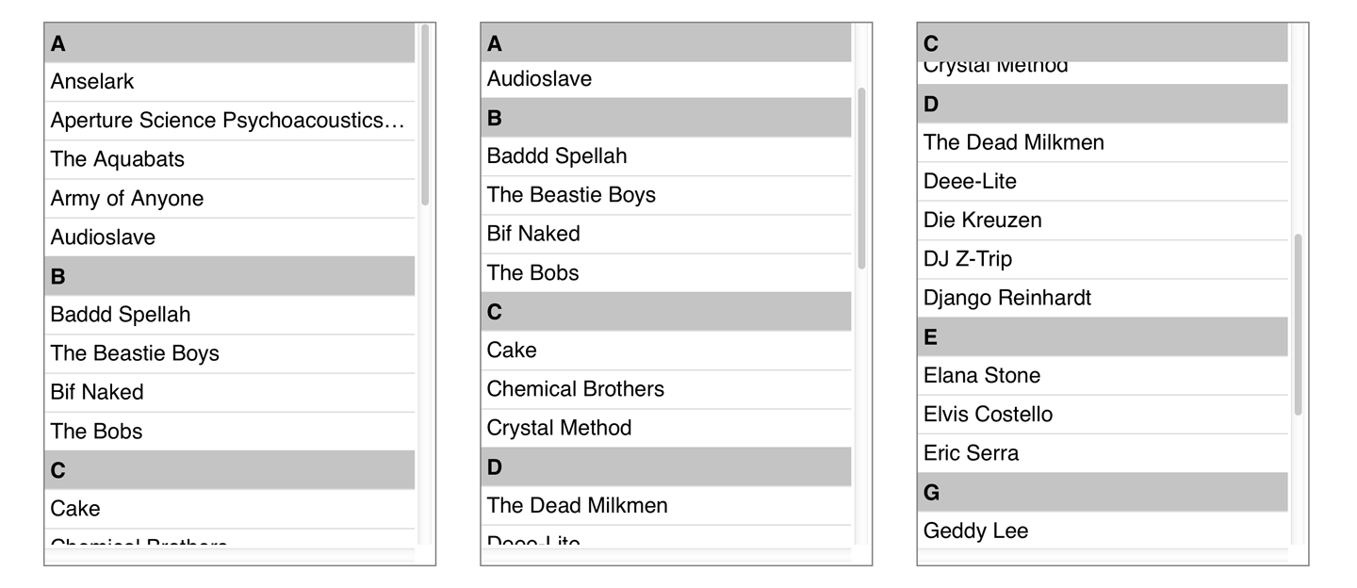Select Anselark in the artist list
Viewport: 1357px width, 588px height.
pyautogui.click(x=229, y=82)
